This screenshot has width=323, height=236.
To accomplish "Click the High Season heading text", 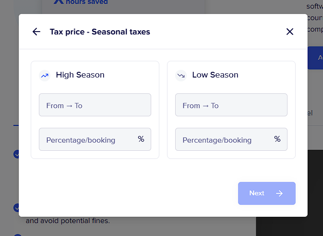I will [x=80, y=75].
